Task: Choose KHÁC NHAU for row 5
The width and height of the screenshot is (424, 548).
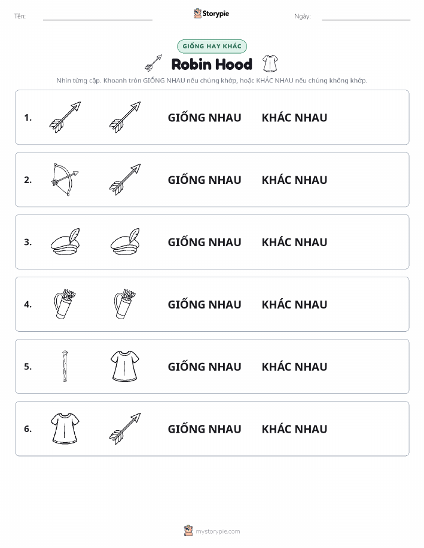Action: [x=294, y=366]
